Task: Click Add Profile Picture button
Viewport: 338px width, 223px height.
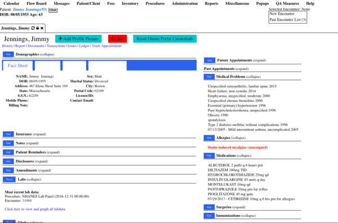Action: pos(78,39)
